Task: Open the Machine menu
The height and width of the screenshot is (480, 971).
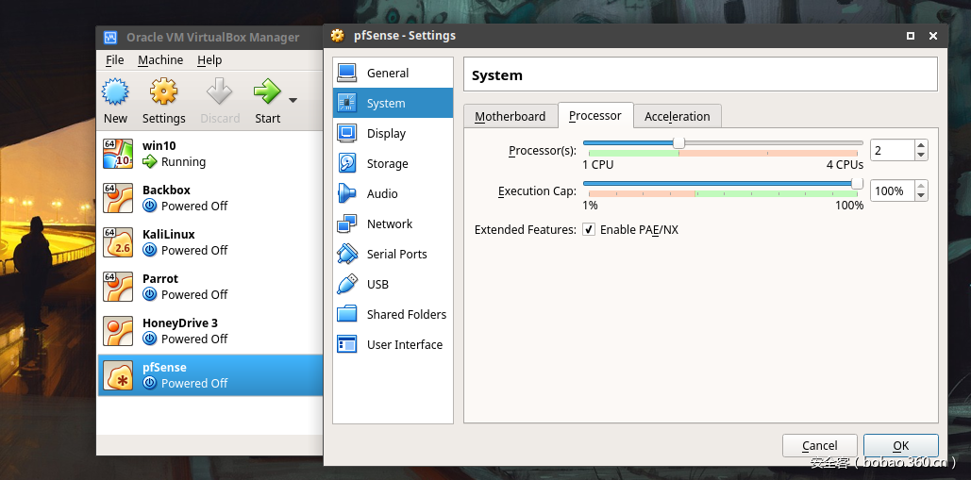Action: 160,60
